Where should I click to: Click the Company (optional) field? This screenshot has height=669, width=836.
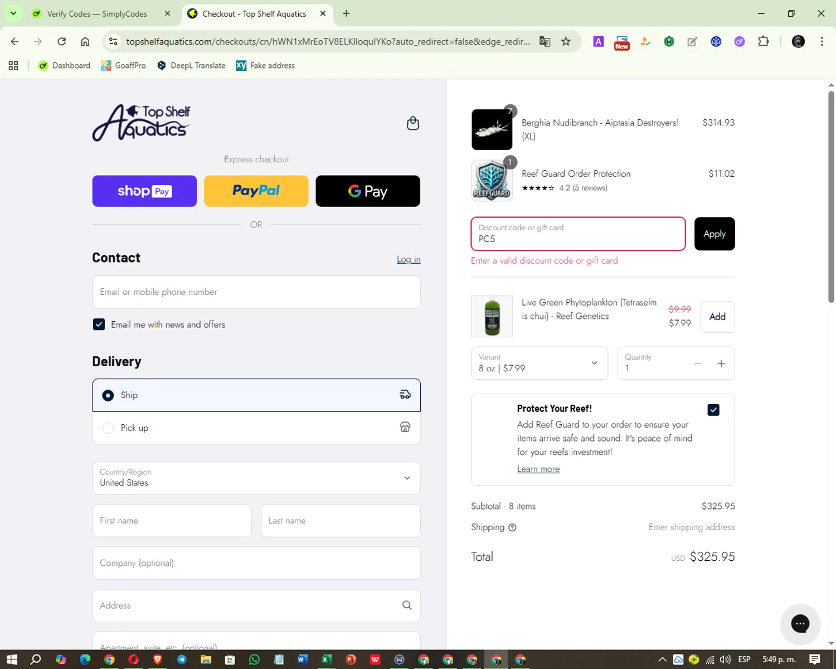click(256, 563)
